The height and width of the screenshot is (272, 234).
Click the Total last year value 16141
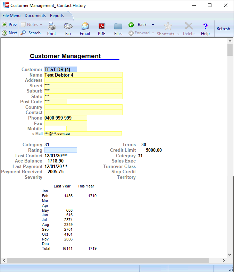pyautogui.click(x=67, y=248)
